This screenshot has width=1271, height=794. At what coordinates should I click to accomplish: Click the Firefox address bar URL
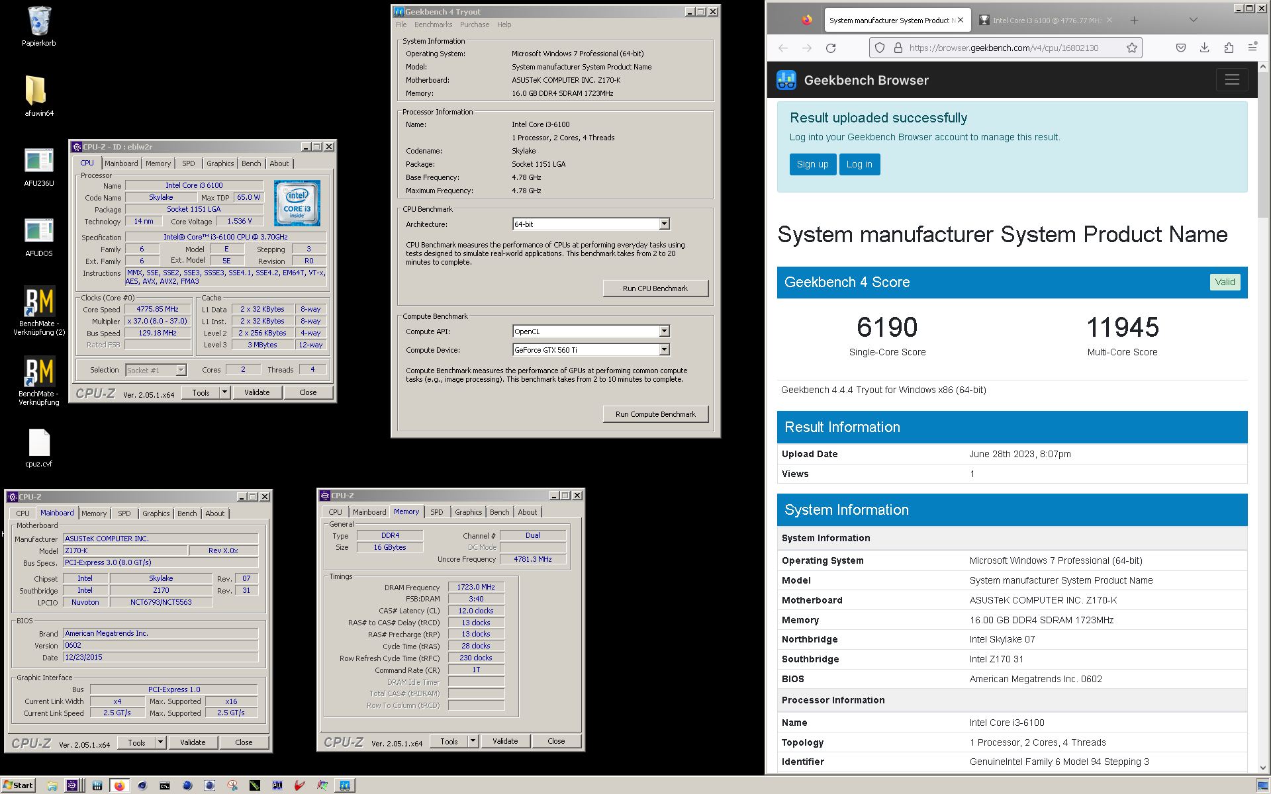pos(1004,48)
